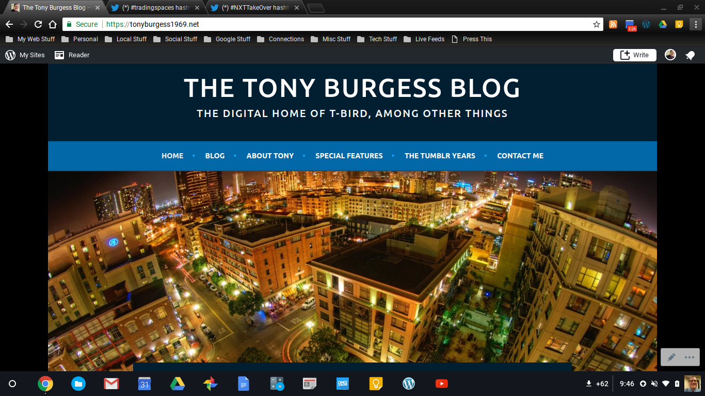Expand the three-dot actions menu
Image resolution: width=705 pixels, height=396 pixels.
[690, 357]
